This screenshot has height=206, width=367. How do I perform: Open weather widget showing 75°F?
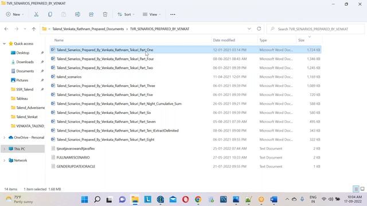(19, 200)
